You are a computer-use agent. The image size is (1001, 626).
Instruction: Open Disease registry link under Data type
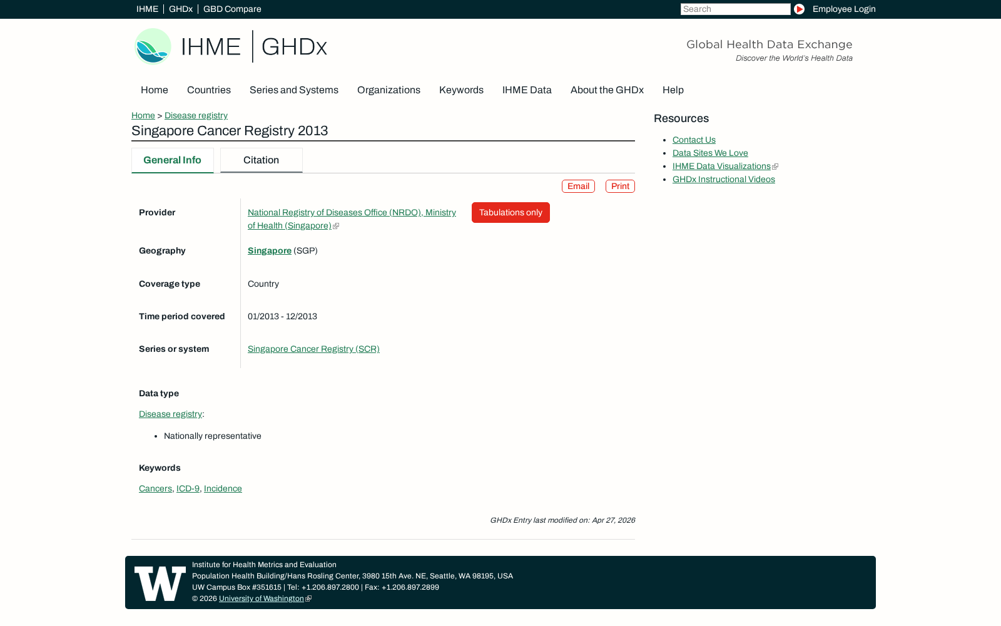click(170, 414)
